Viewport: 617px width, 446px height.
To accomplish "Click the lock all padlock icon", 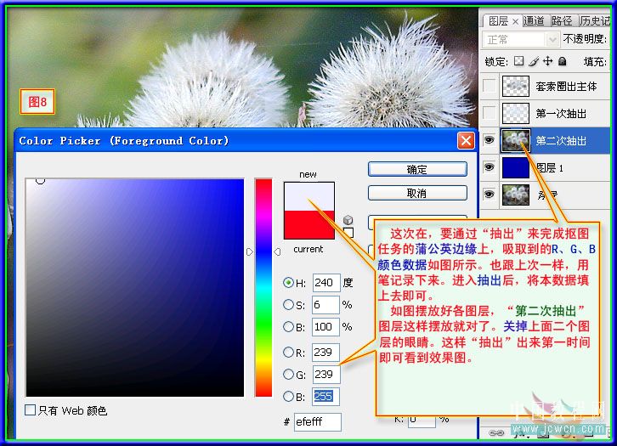I will point(563,61).
